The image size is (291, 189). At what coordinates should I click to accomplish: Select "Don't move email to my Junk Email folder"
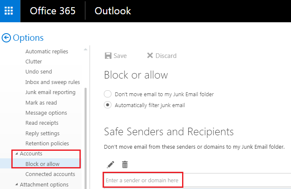[108, 94]
